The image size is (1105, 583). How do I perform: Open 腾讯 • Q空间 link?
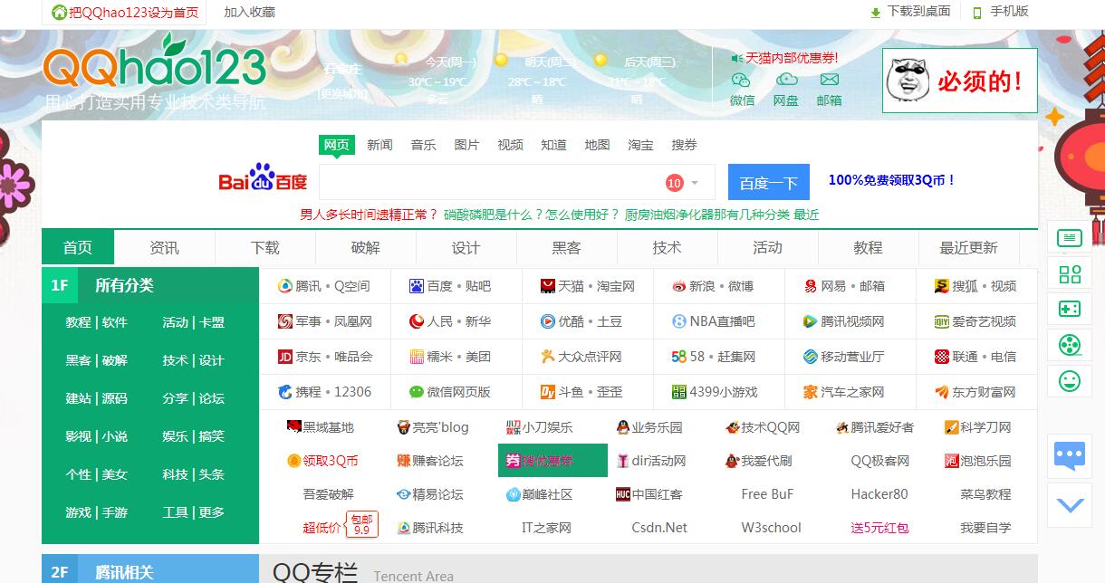[324, 286]
